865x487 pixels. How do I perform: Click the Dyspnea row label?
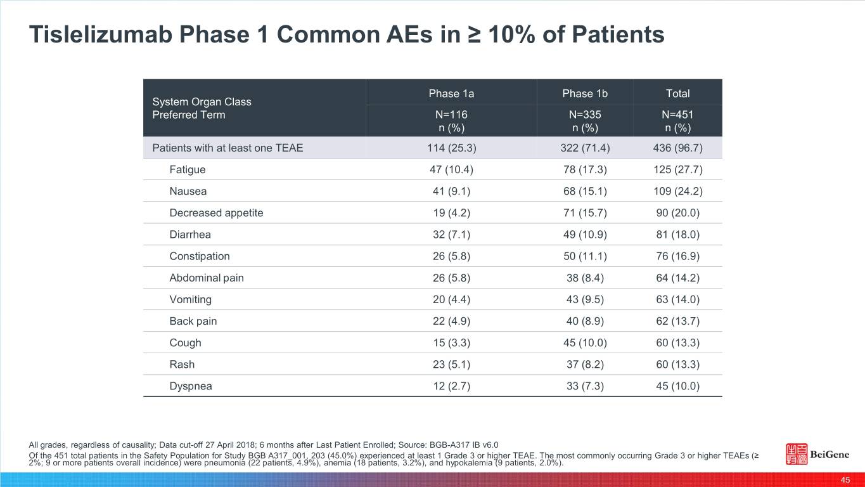(191, 386)
